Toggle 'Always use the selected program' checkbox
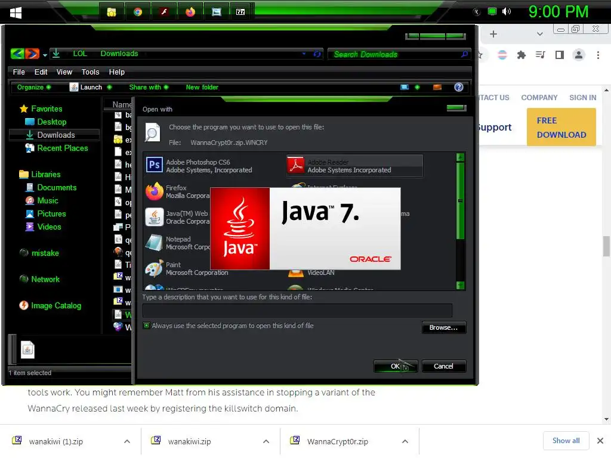611x458 pixels. 147,325
